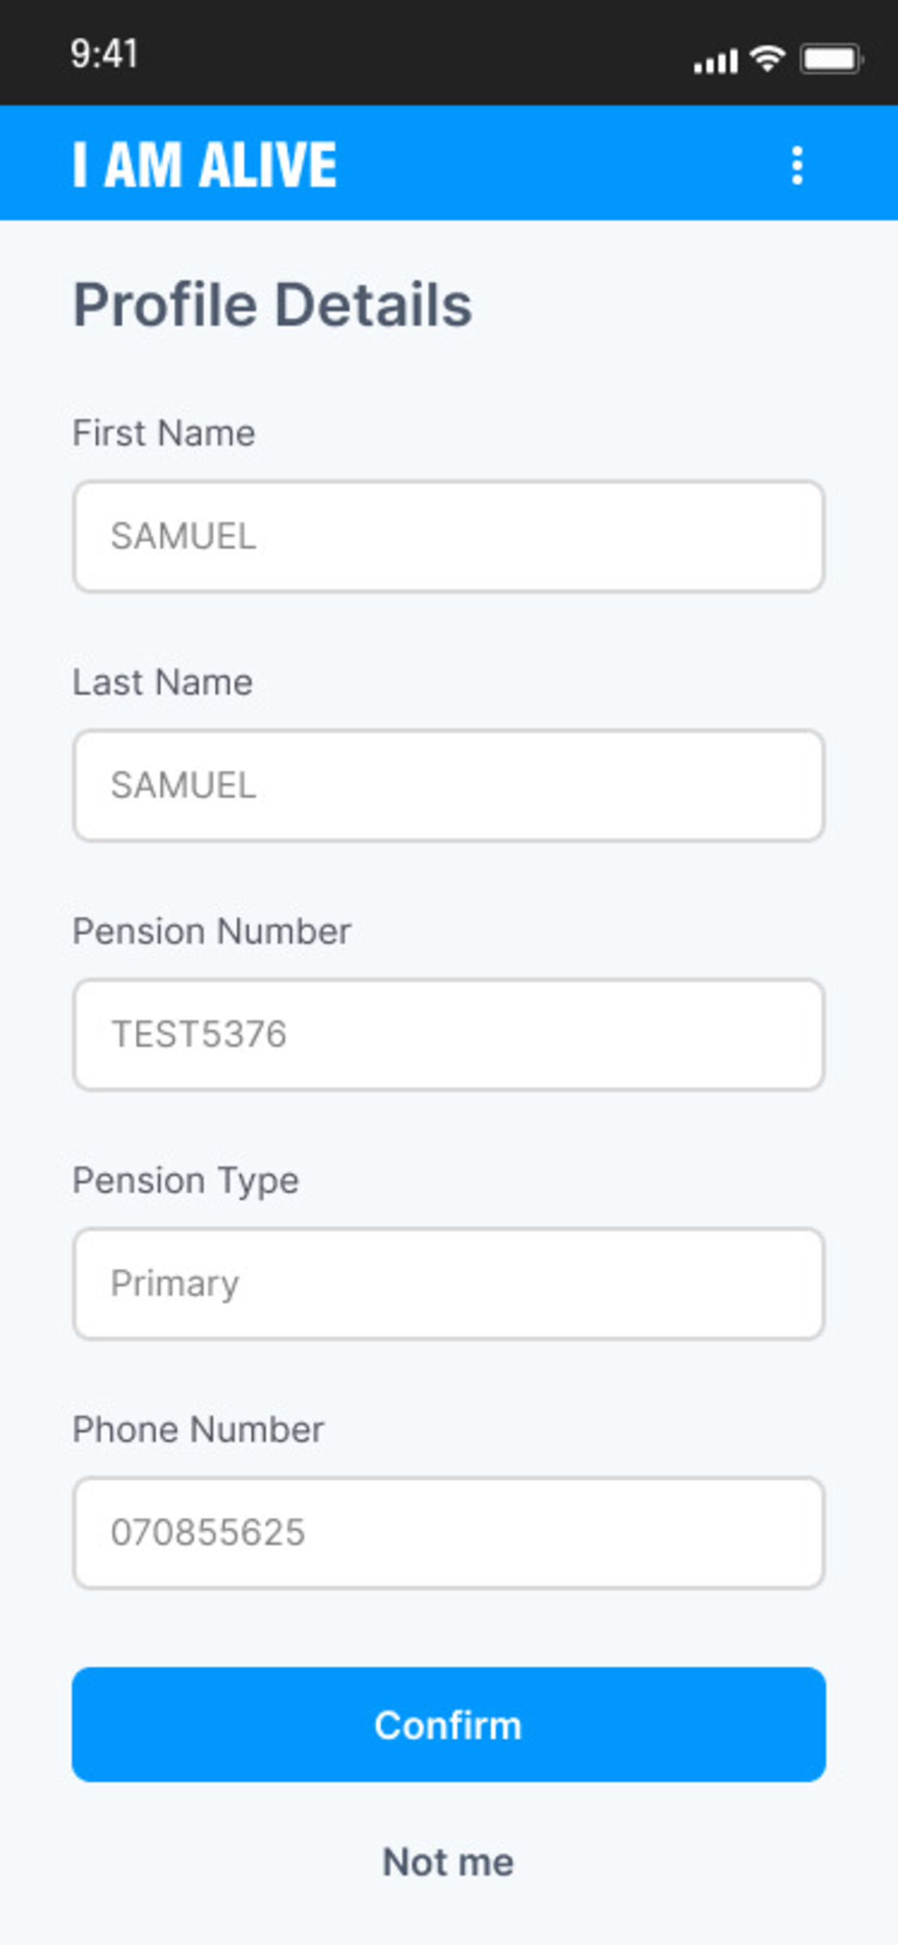The height and width of the screenshot is (1945, 898).
Task: Select the Pension Number field with TEST5376
Action: pos(448,1035)
